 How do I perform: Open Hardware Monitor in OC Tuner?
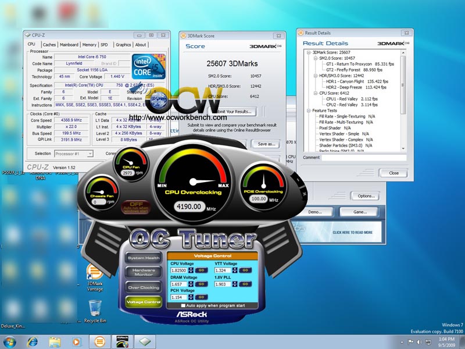(144, 272)
